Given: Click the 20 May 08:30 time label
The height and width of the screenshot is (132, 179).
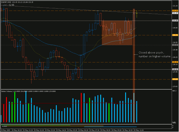Looking at the screenshot, I should [105, 130].
